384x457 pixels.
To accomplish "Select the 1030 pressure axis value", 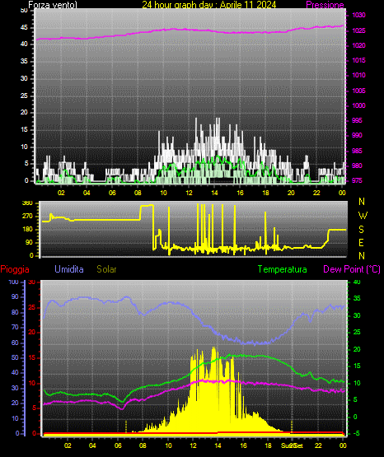I will tap(358, 15).
